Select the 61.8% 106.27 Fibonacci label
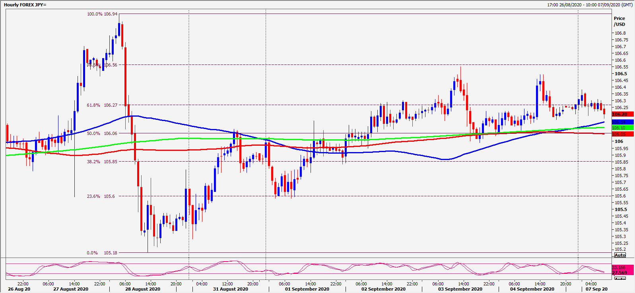This screenshot has width=635, height=293. pos(102,105)
